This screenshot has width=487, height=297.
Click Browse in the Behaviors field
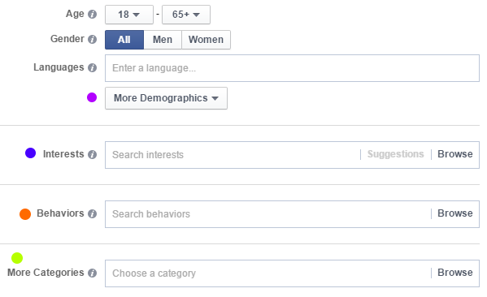pyautogui.click(x=455, y=213)
